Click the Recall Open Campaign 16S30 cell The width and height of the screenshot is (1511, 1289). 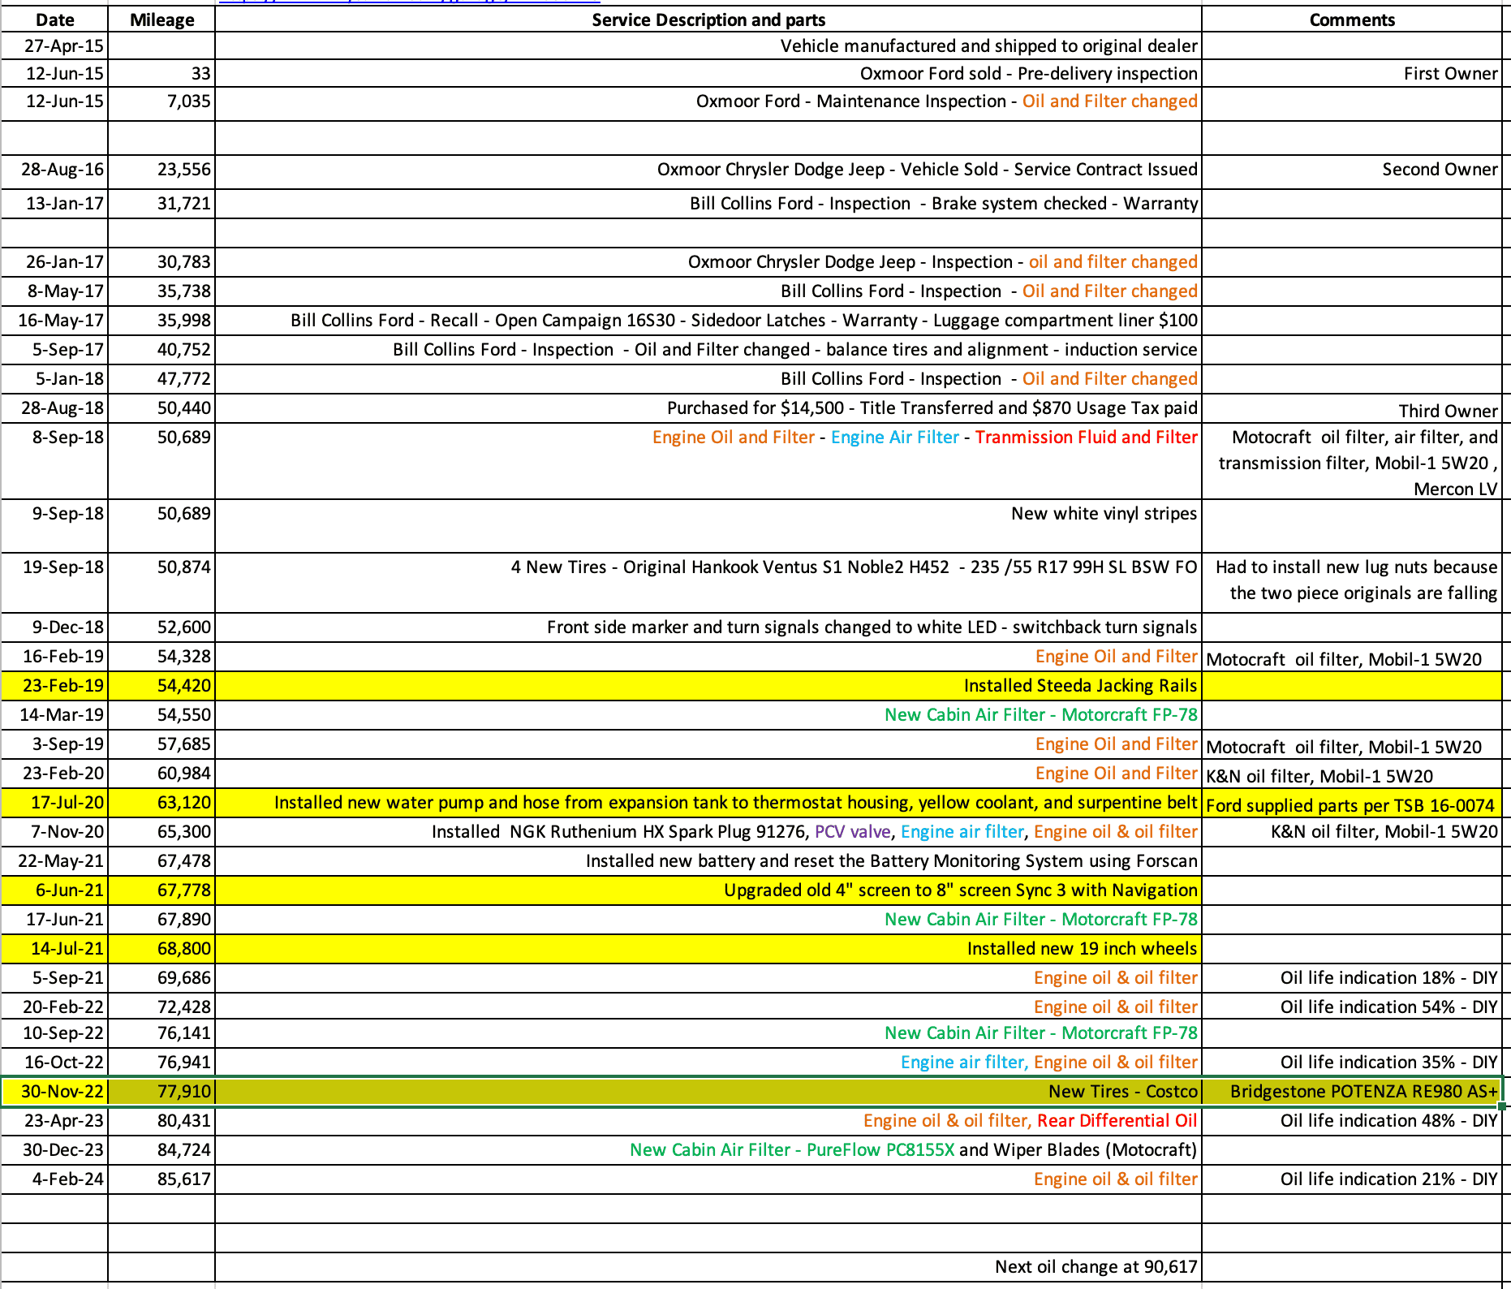708,321
